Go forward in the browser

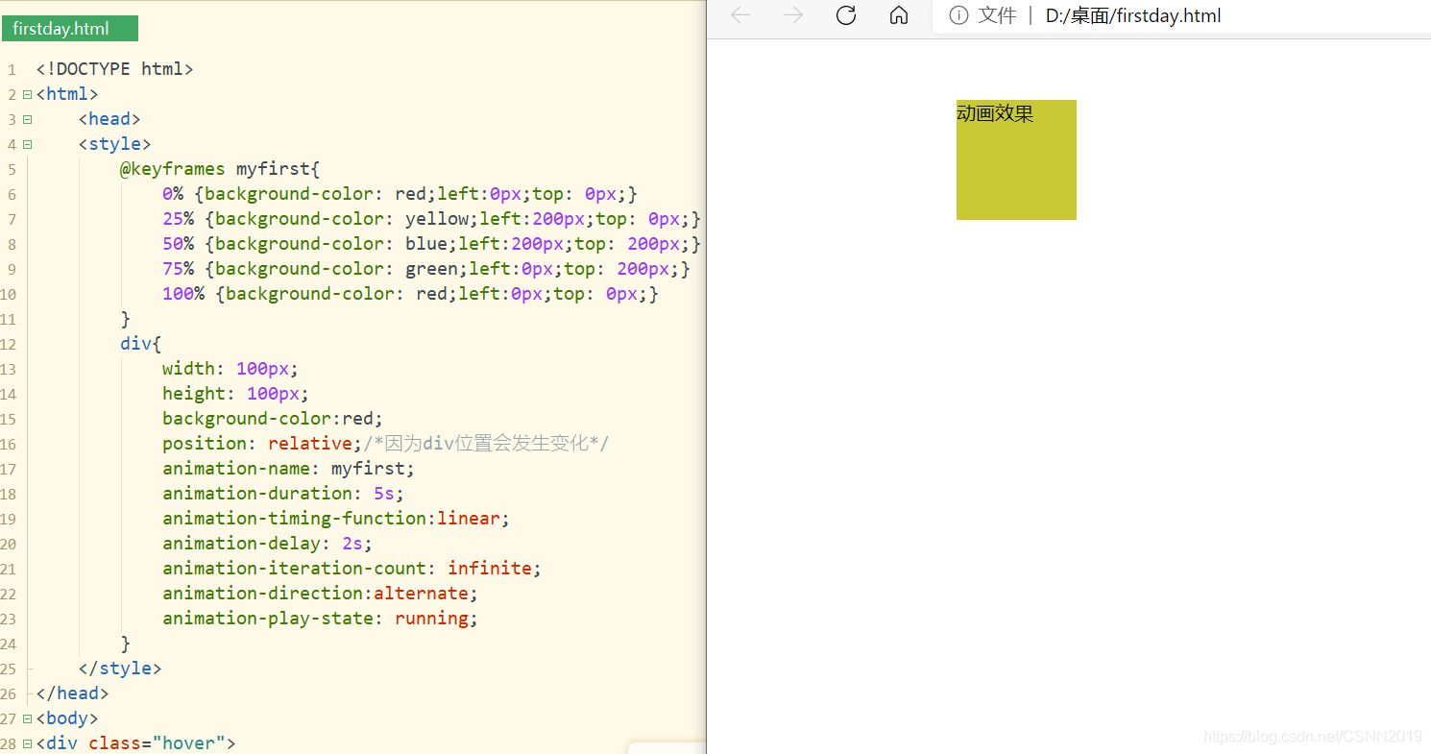793,15
